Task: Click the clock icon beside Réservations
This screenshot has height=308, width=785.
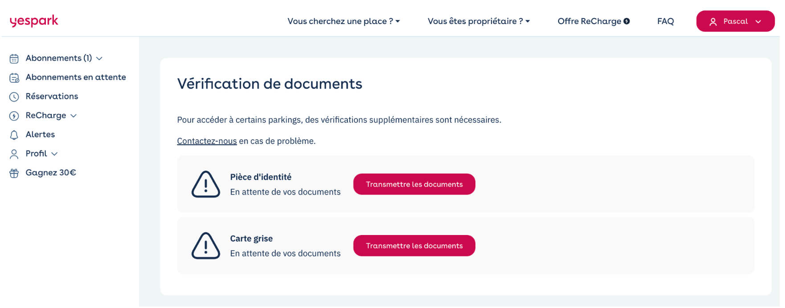Action: tap(14, 97)
